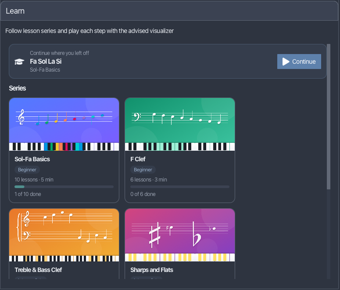Screen dimensions: 340x290
Task: Select the Sol-Fa Basics title
Action: pos(32,159)
